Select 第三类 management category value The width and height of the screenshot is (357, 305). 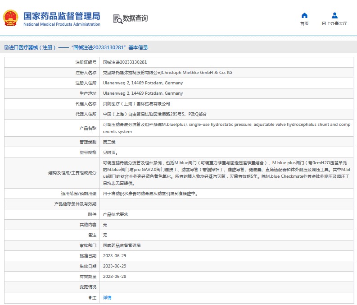click(x=109, y=142)
